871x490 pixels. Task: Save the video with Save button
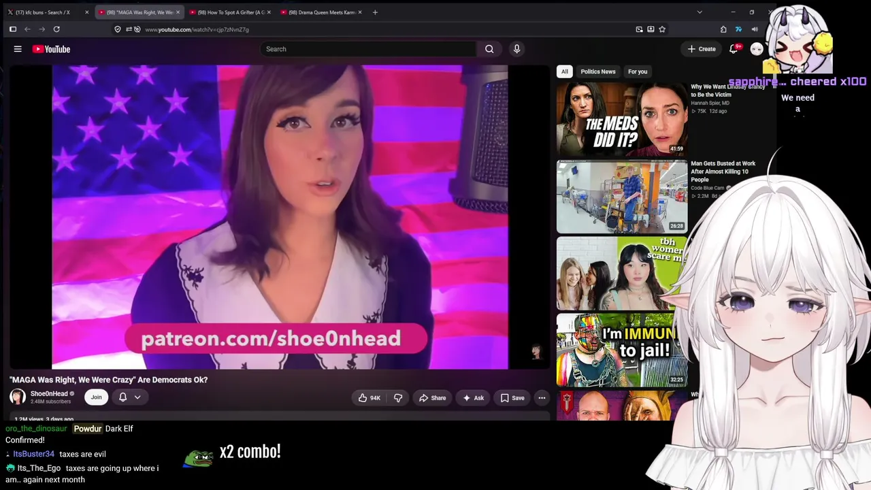512,398
